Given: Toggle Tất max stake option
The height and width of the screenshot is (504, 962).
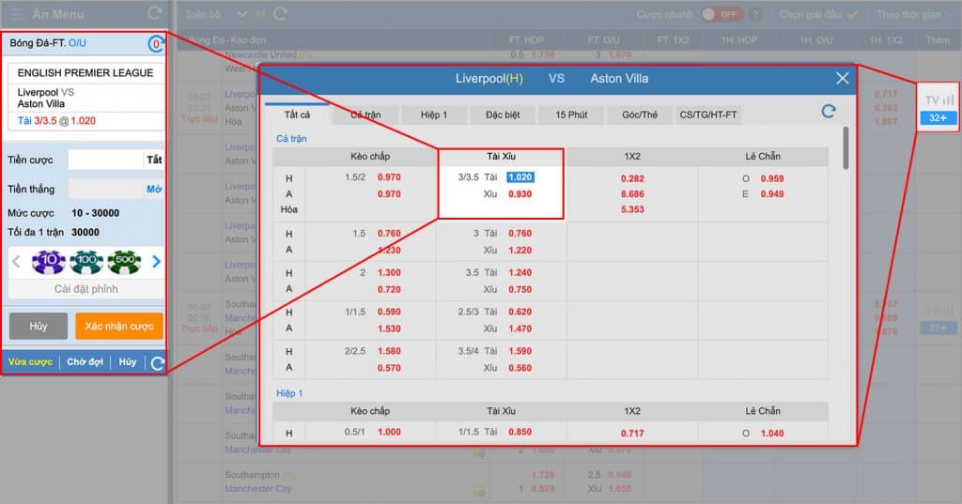Looking at the screenshot, I should pyautogui.click(x=154, y=160).
